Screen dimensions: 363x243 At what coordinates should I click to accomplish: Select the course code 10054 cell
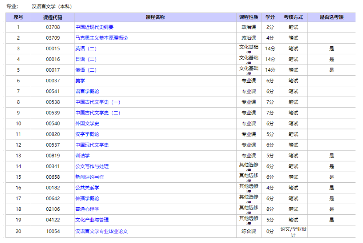click(53, 231)
